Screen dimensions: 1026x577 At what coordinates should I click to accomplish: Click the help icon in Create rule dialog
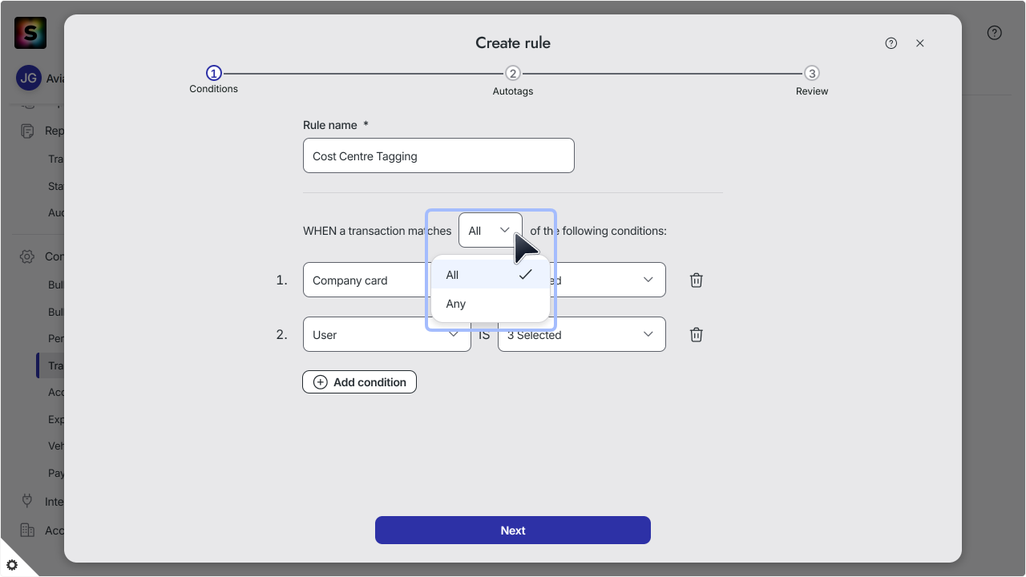[x=891, y=43]
